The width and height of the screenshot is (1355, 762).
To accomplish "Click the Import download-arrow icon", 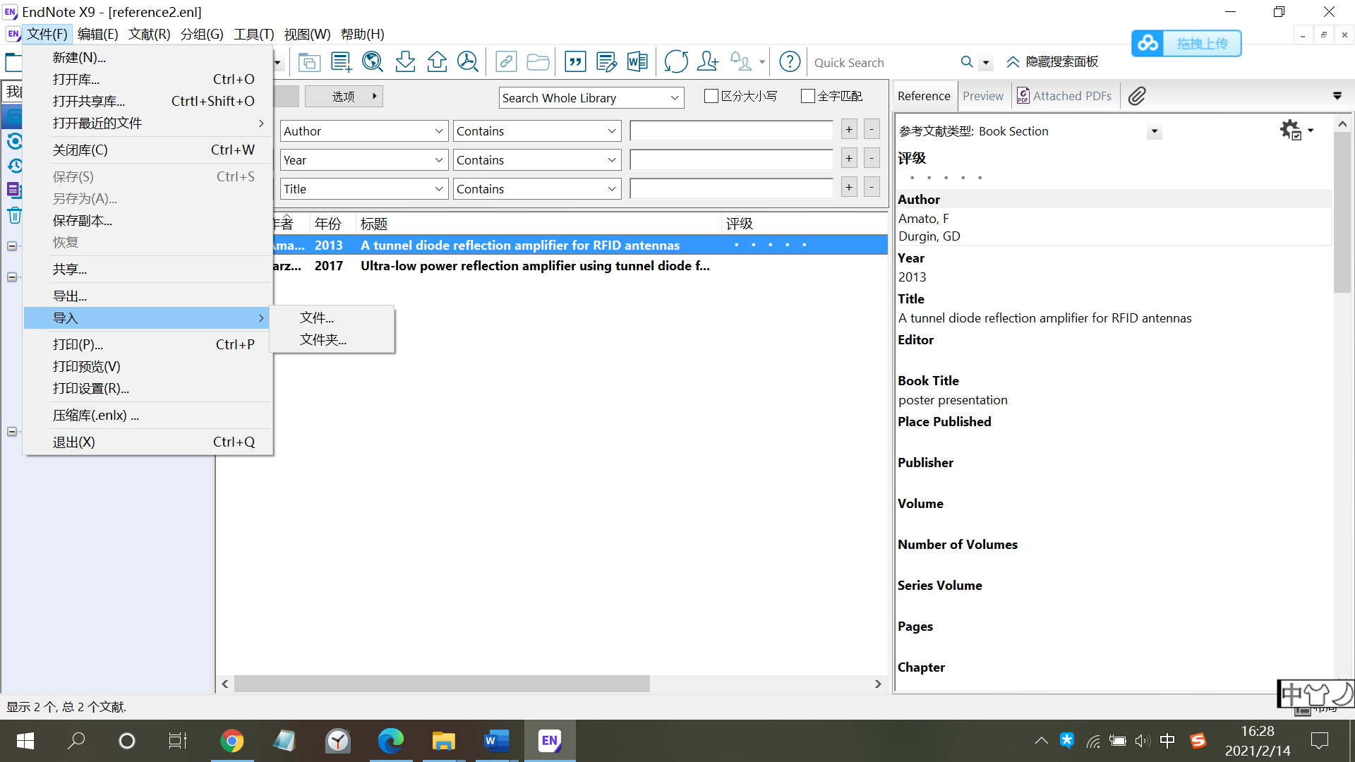I will pyautogui.click(x=405, y=62).
